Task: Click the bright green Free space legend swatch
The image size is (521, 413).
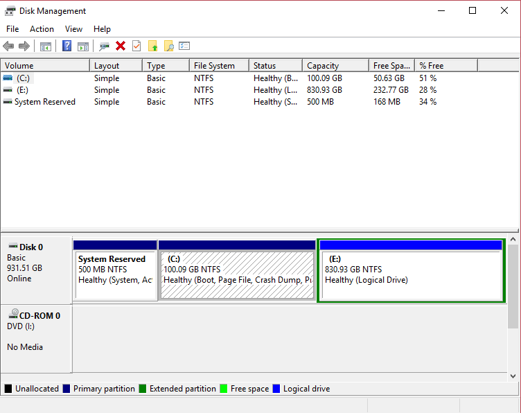Action: (224, 389)
